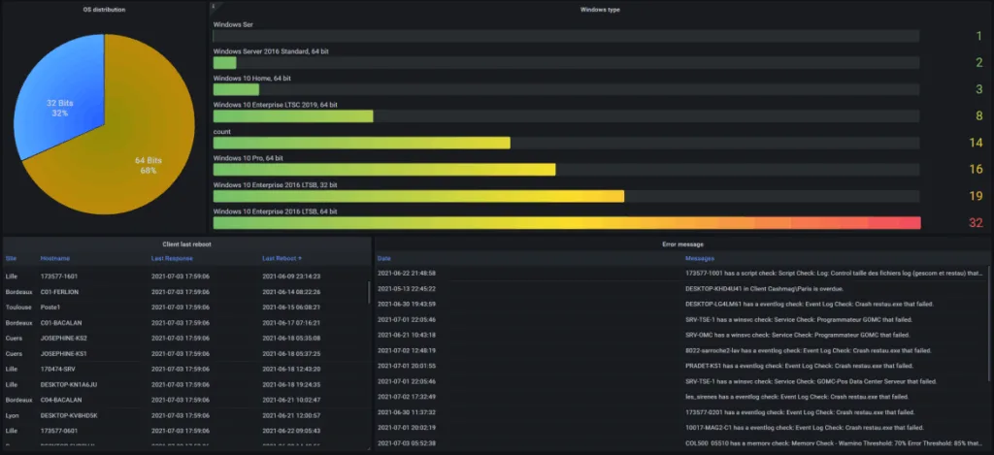Click the Client last reboot table scrollbar
The width and height of the screenshot is (994, 455).
coord(368,291)
